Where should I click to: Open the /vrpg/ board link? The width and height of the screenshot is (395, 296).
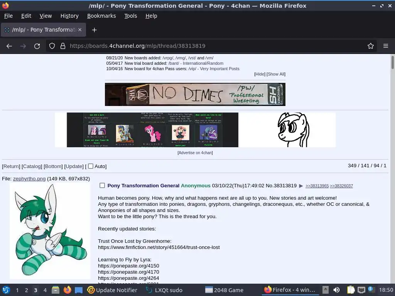[x=168, y=58]
